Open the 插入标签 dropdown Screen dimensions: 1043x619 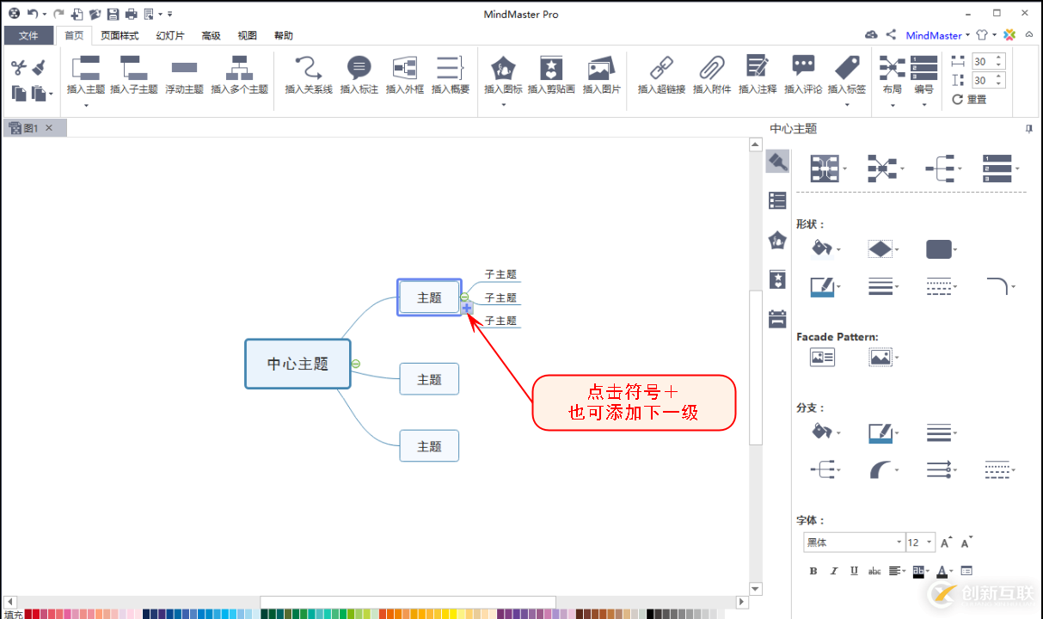point(848,105)
